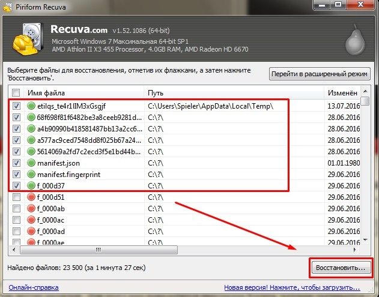Screen dimensions: 379x297
Task: Check the f_0000ac checkbox
Action: coord(16,220)
